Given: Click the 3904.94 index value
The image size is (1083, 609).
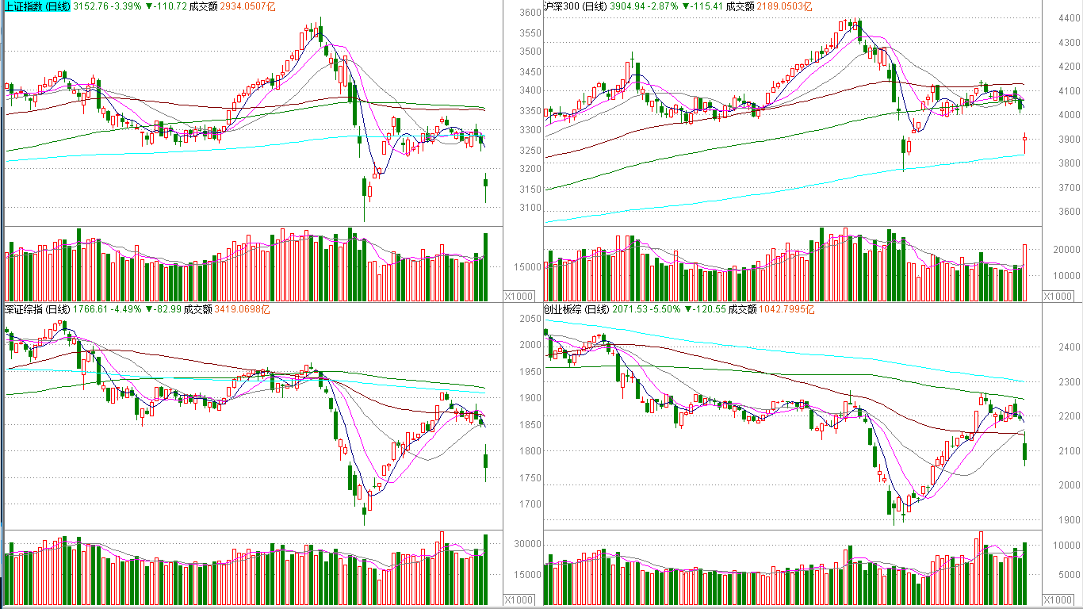Looking at the screenshot, I should [x=629, y=6].
